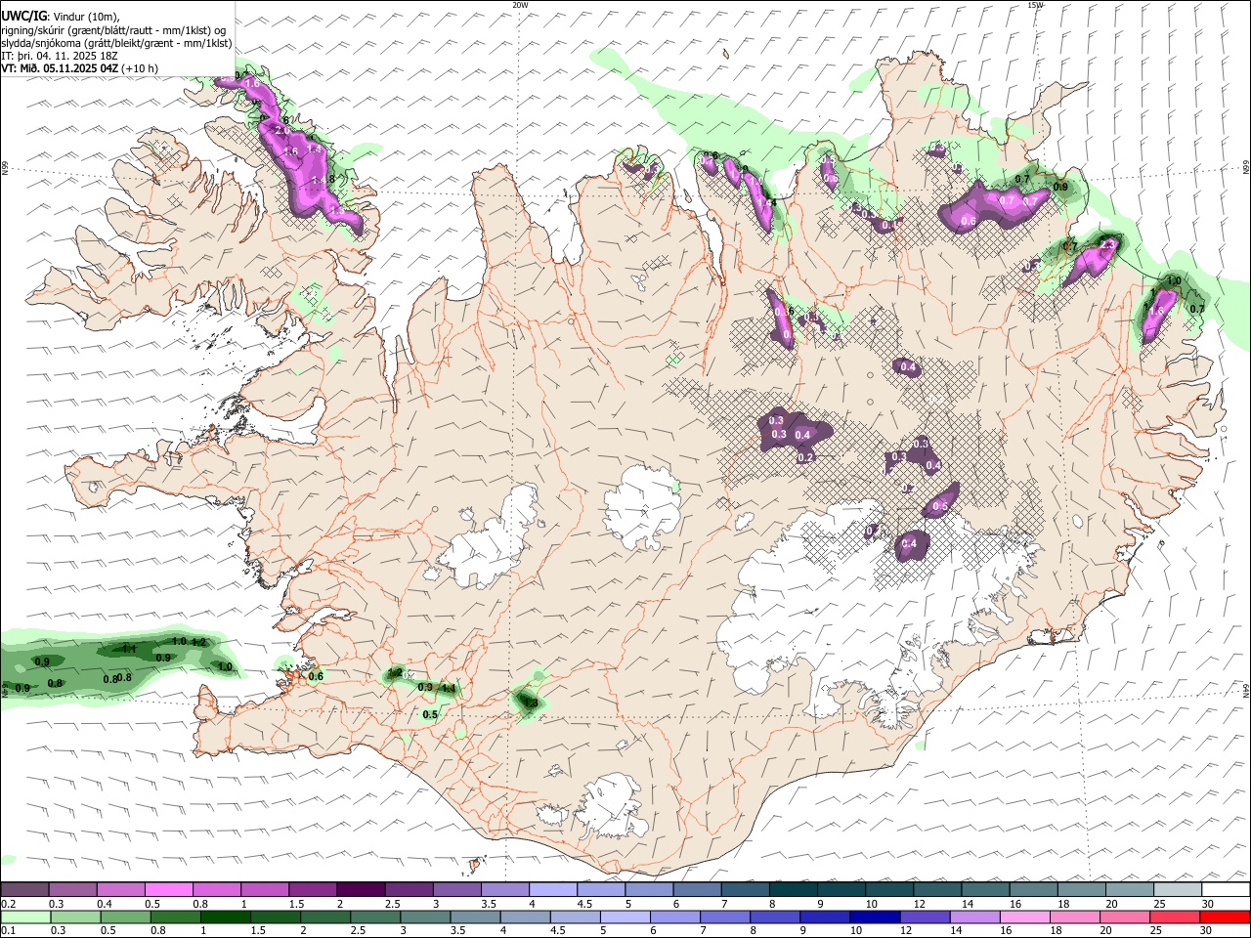Choose snow-scale swatch between 1.5 and 2
1251x938 pixels.
(x=313, y=889)
